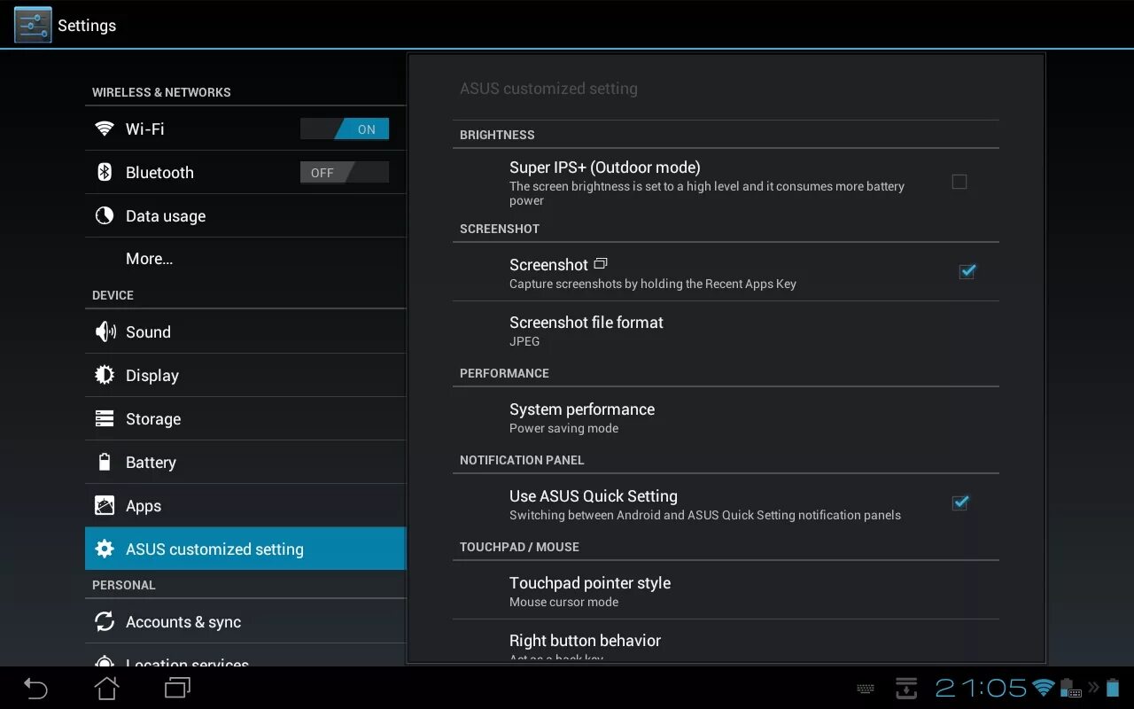Open Apps settings
The height and width of the screenshot is (709, 1134).
coord(245,505)
